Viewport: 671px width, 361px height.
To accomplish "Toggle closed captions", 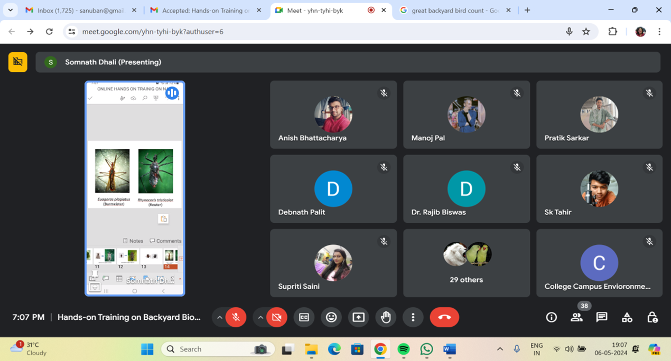I will pos(304,317).
